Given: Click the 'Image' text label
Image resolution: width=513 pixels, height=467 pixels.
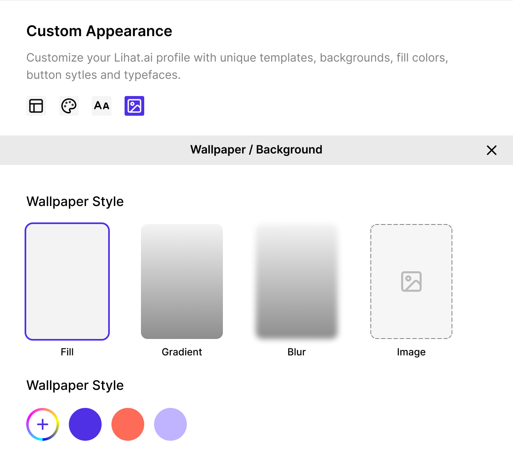Looking at the screenshot, I should [411, 352].
